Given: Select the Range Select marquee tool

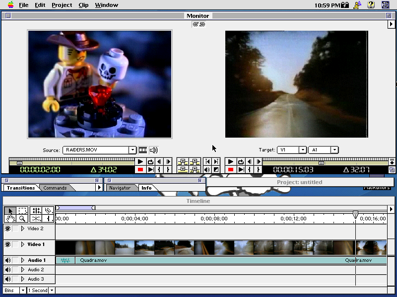Looking at the screenshot, I should [x=22, y=211].
